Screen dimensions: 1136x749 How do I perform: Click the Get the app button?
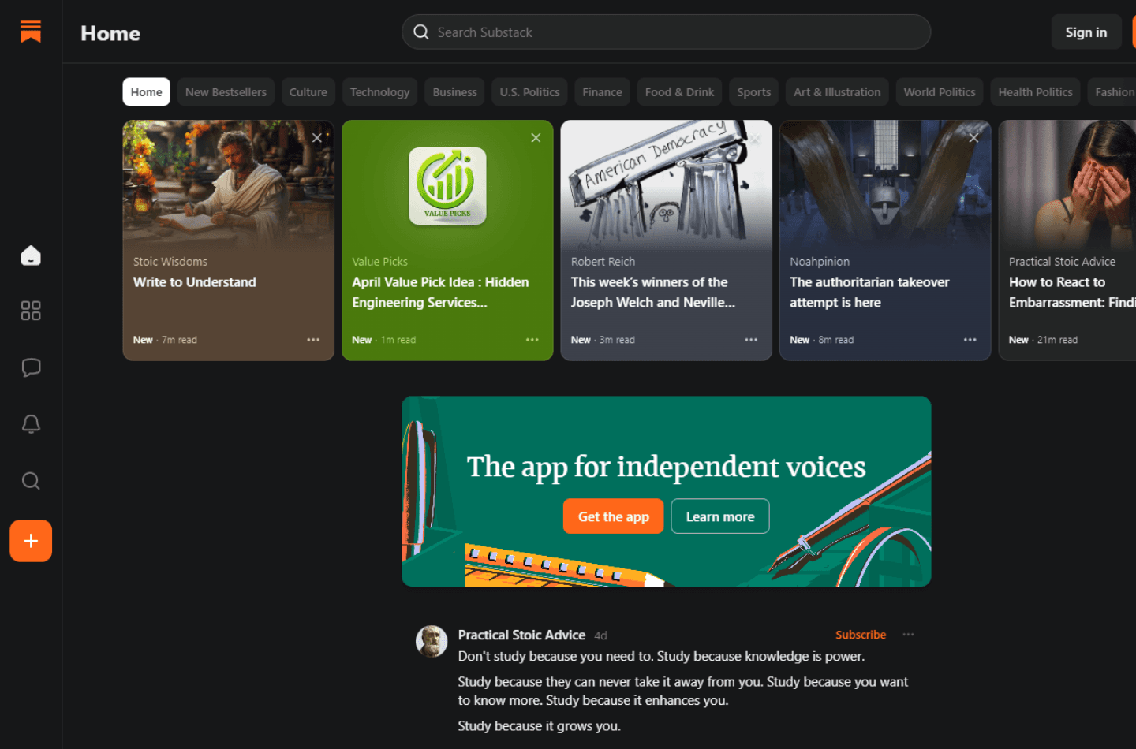point(614,516)
